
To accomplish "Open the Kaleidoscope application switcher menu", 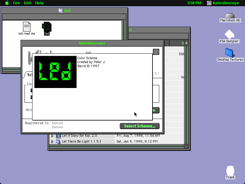I will 223,3.
